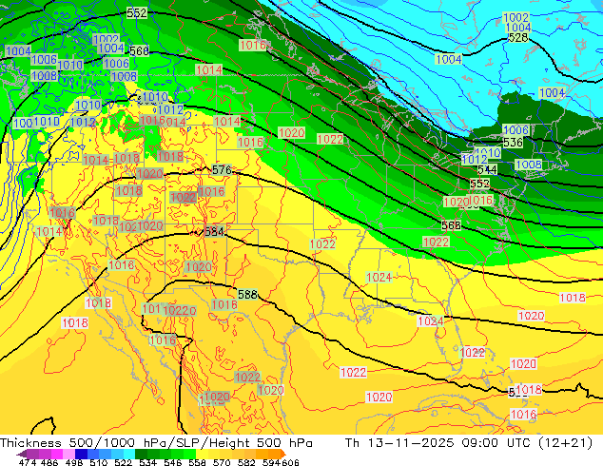
Task: Click the 'Thickness' word in map title
Action: [x=30, y=443]
